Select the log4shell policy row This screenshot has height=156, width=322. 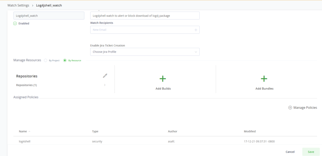click(x=25, y=141)
